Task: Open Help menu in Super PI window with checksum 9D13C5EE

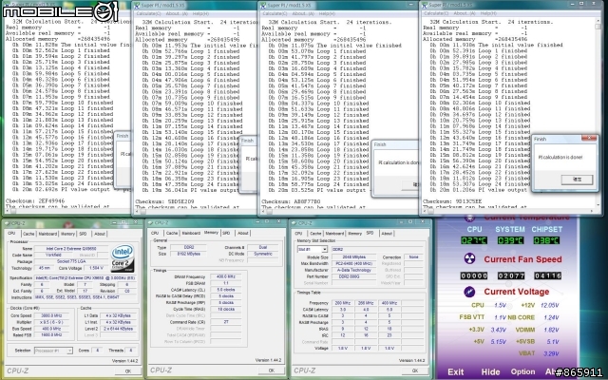Action: point(488,13)
